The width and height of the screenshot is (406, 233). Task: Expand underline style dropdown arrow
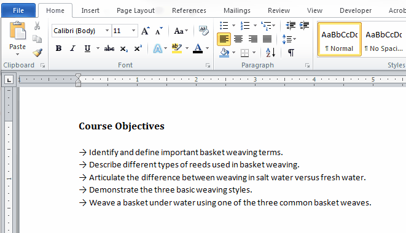click(98, 48)
